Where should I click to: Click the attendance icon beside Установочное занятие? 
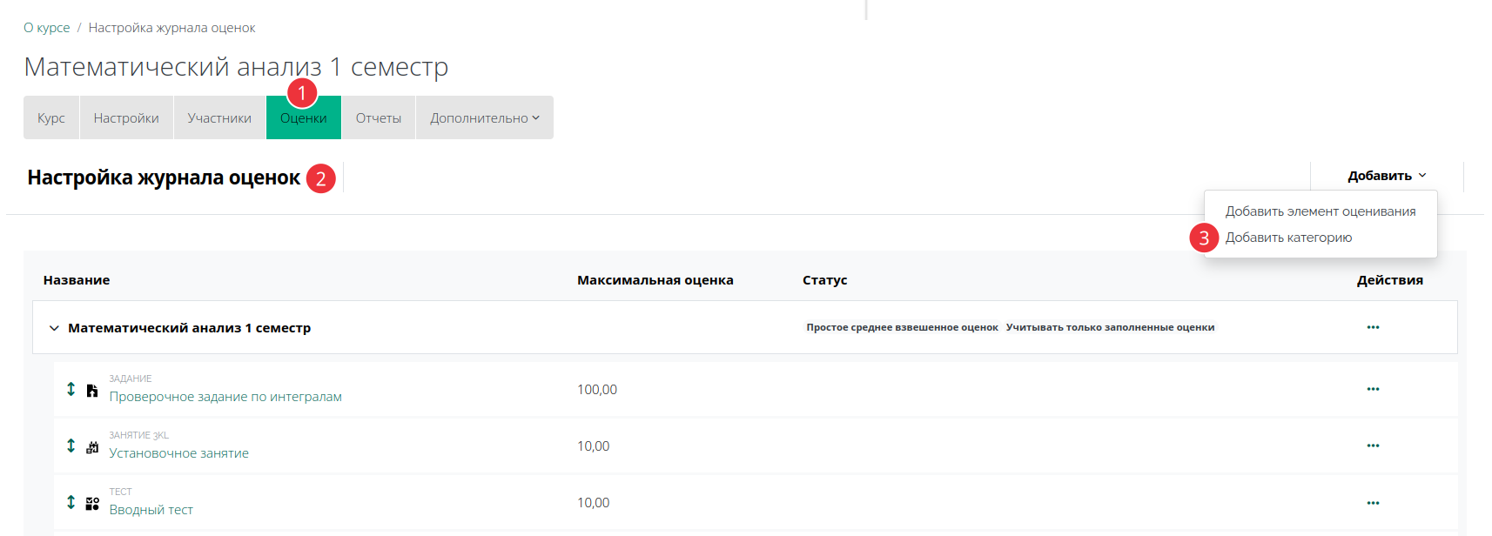pos(92,447)
